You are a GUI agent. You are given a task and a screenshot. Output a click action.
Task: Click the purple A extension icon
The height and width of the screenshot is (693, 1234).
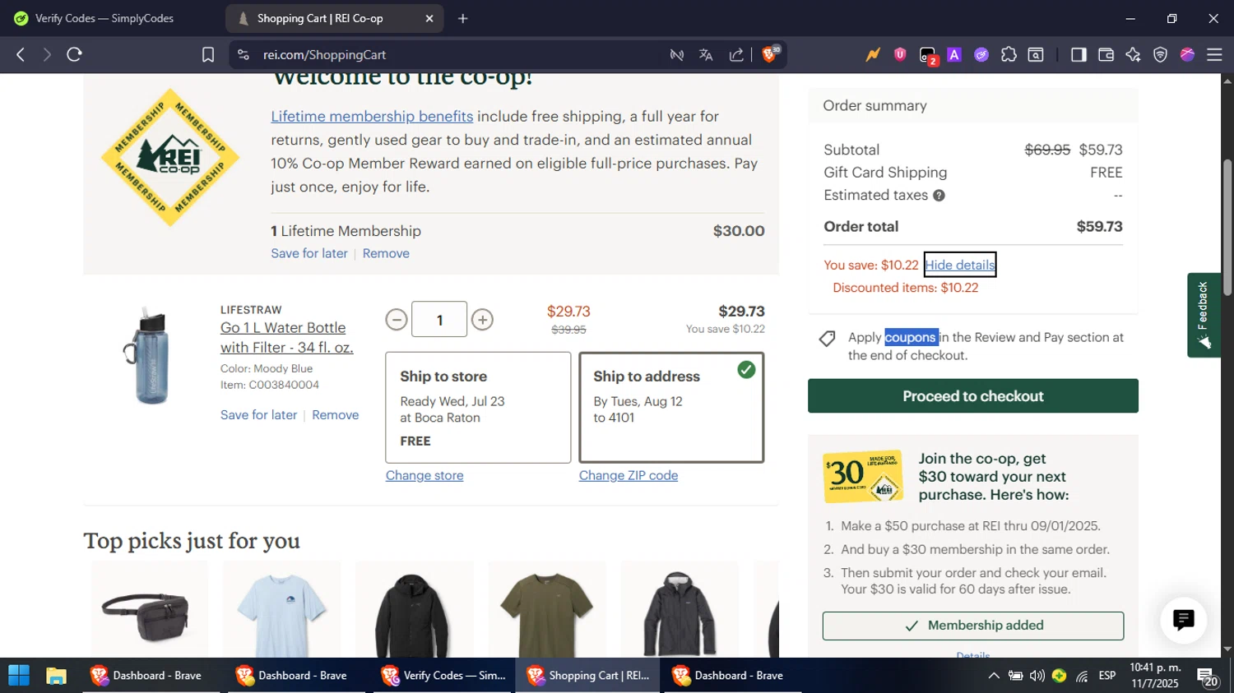point(954,55)
